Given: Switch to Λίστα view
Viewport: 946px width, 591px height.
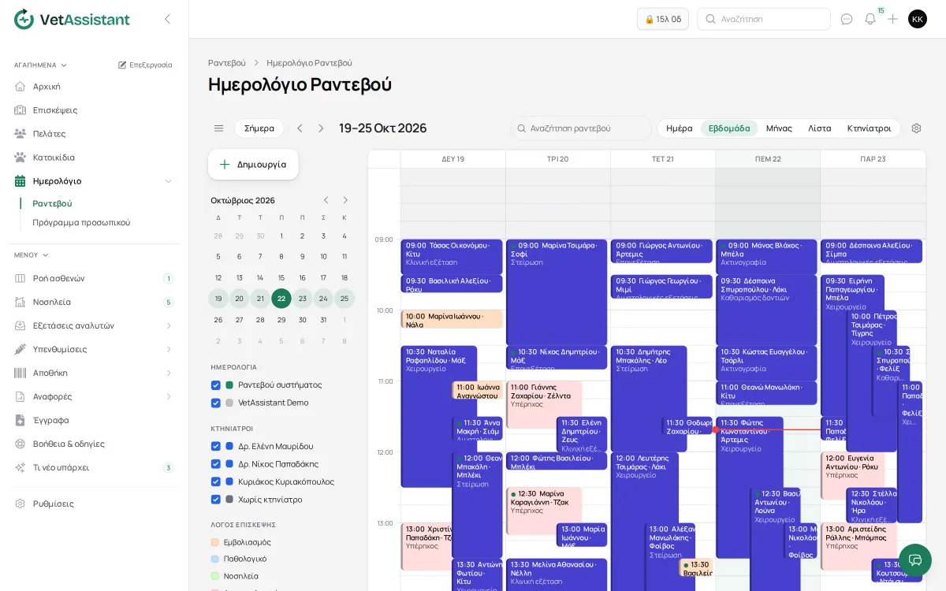Looking at the screenshot, I should 820,128.
